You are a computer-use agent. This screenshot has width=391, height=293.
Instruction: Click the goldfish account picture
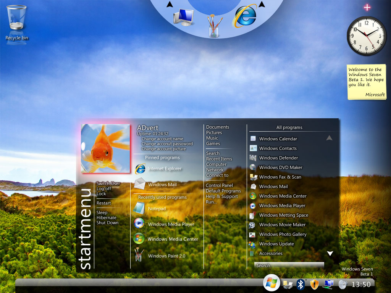[x=105, y=148]
